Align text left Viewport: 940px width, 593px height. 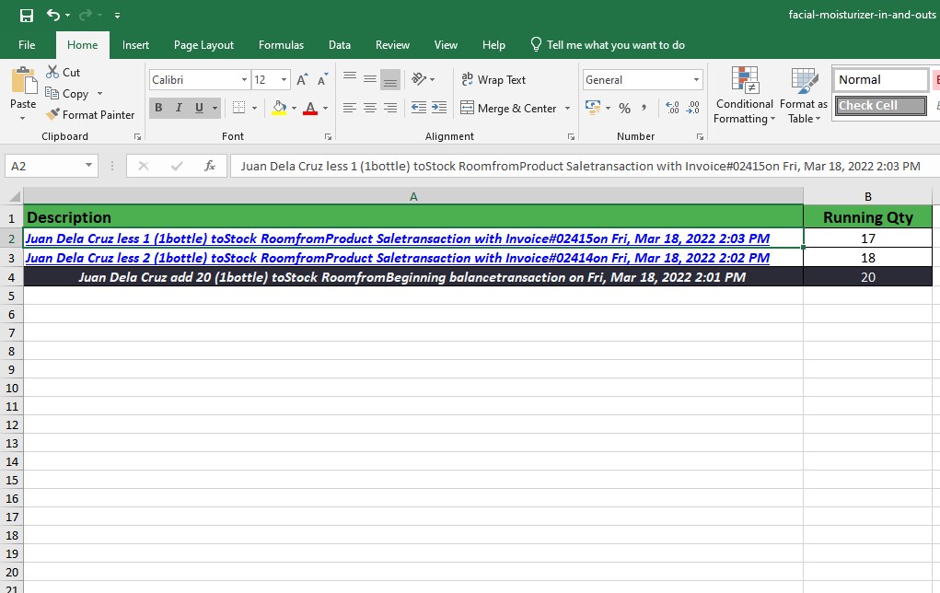coord(350,108)
